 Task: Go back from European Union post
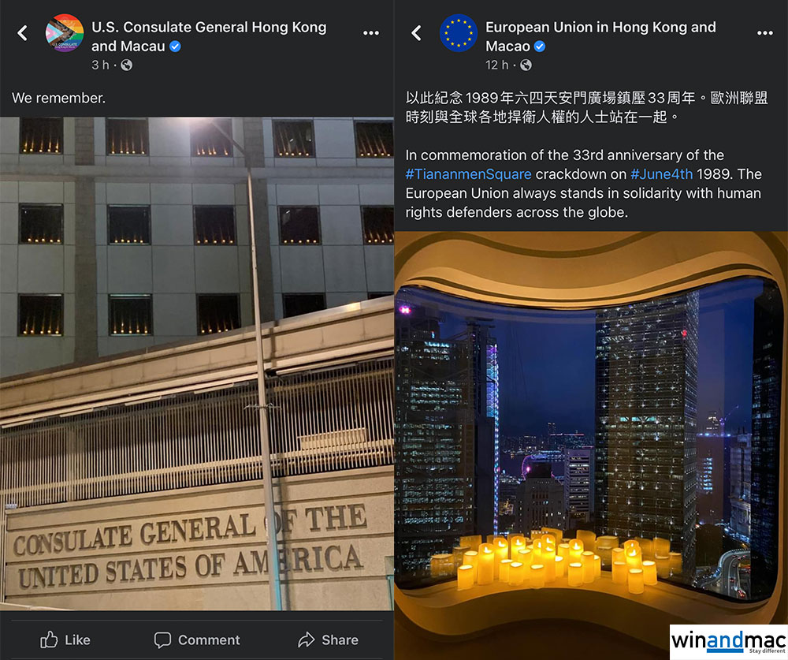coord(416,33)
